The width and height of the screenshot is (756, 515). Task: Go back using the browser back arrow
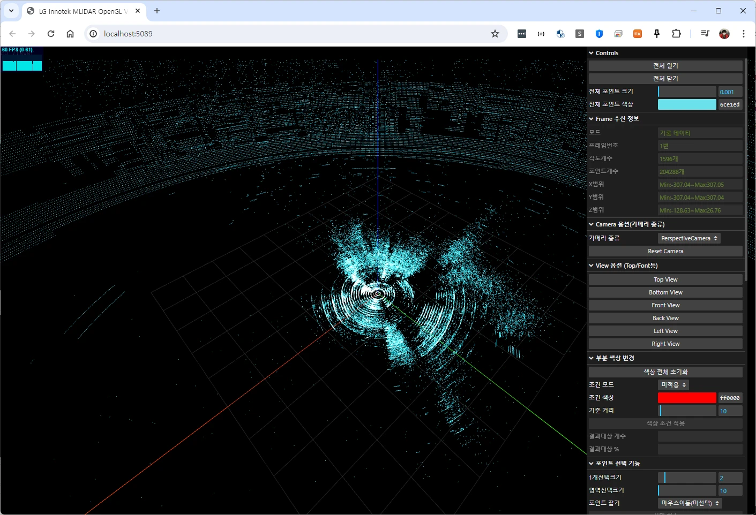12,34
